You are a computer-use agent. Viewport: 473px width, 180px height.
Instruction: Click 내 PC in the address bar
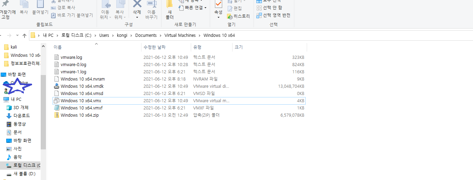[x=48, y=35]
